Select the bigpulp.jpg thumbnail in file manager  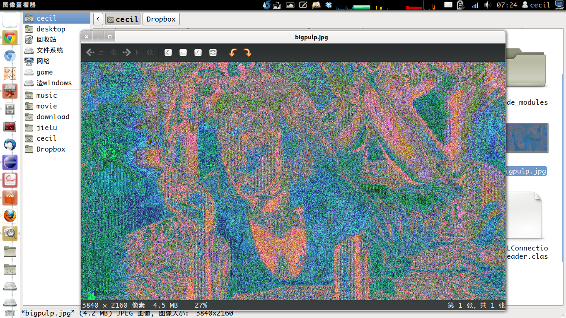coord(527,137)
